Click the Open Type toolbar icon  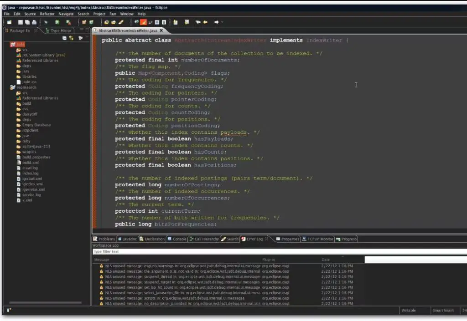(x=107, y=22)
